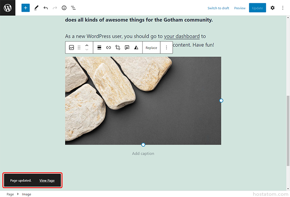This screenshot has height=197, width=290.
Task: Click the View Page link
Action: 47,180
